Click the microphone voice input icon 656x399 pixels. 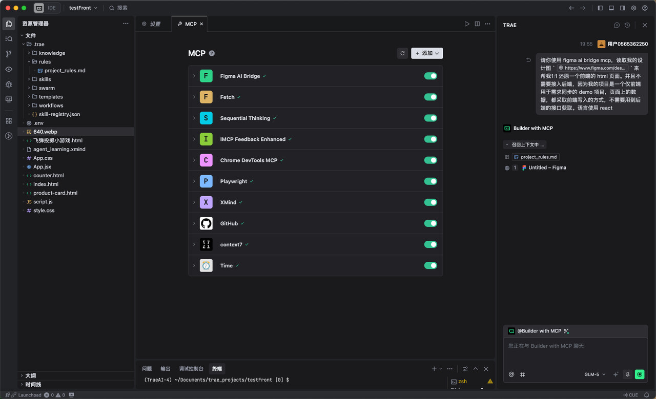pos(627,374)
